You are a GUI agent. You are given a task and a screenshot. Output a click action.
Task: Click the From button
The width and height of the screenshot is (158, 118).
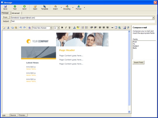tap(5, 17)
